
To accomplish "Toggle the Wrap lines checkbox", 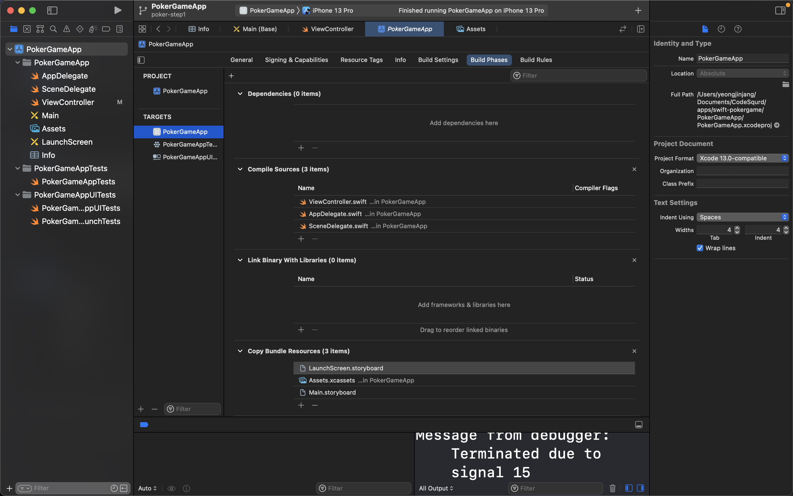I will coord(700,248).
